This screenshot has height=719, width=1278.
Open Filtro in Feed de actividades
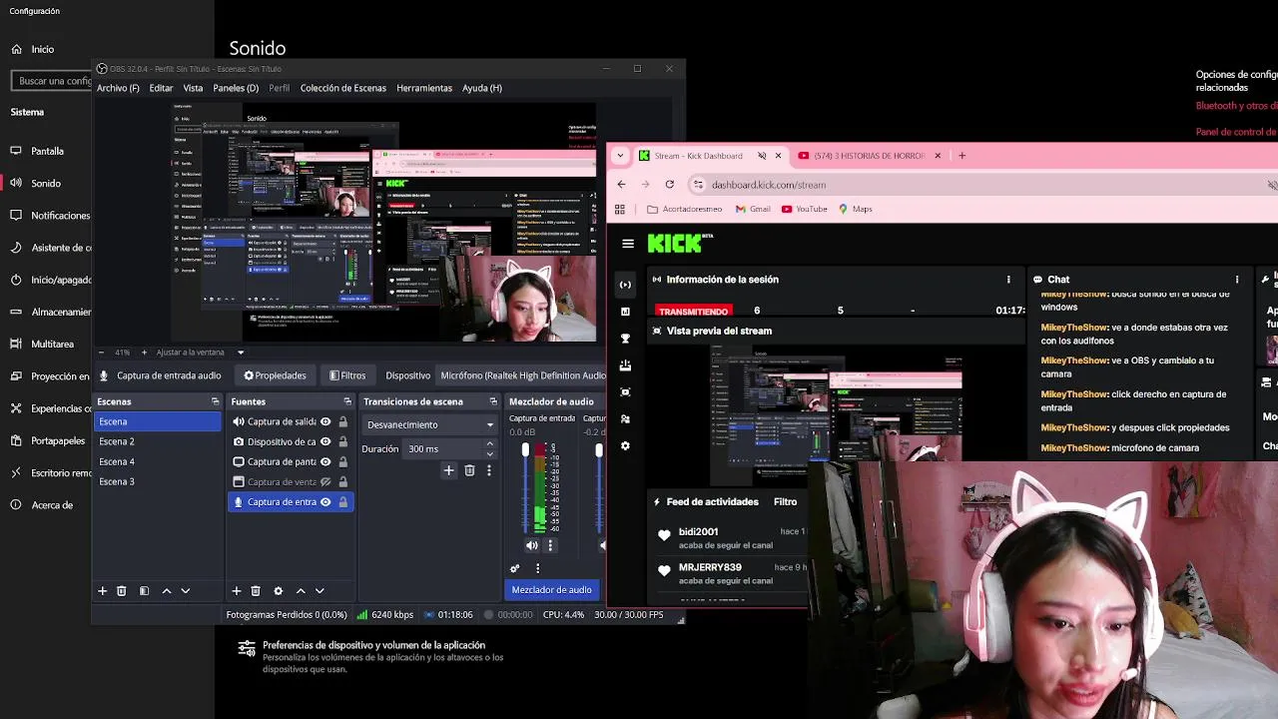click(785, 502)
